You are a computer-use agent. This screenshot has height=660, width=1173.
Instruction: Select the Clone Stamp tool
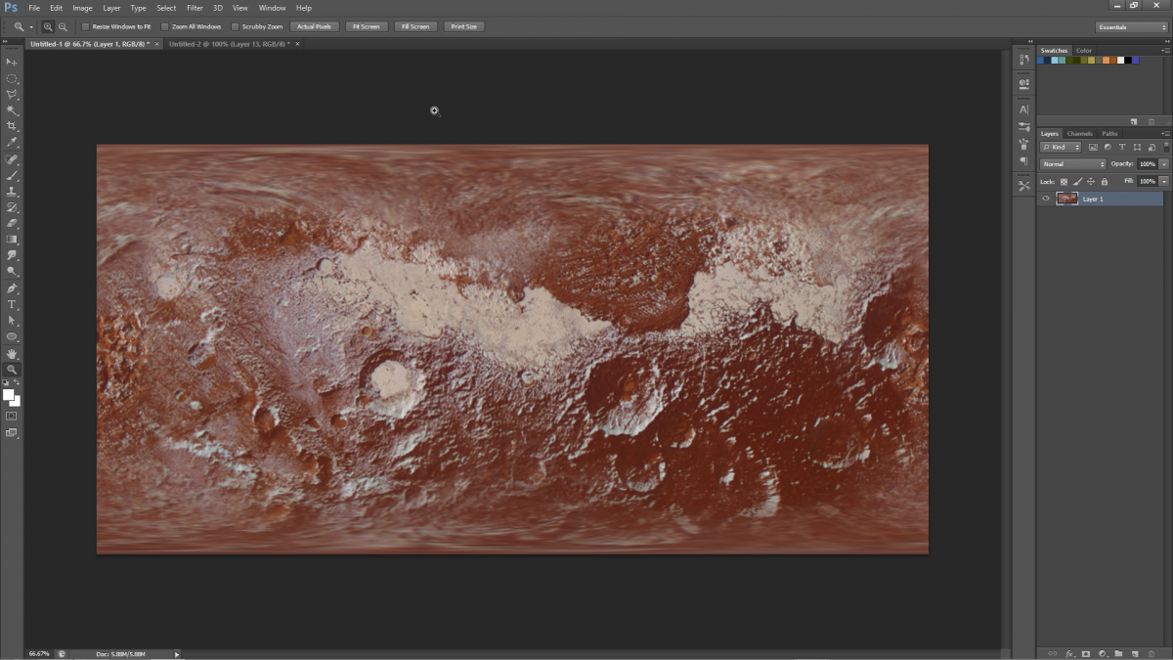coord(12,191)
